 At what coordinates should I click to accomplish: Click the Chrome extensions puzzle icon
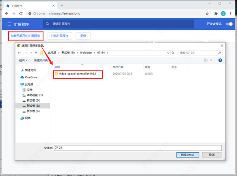(216, 14)
